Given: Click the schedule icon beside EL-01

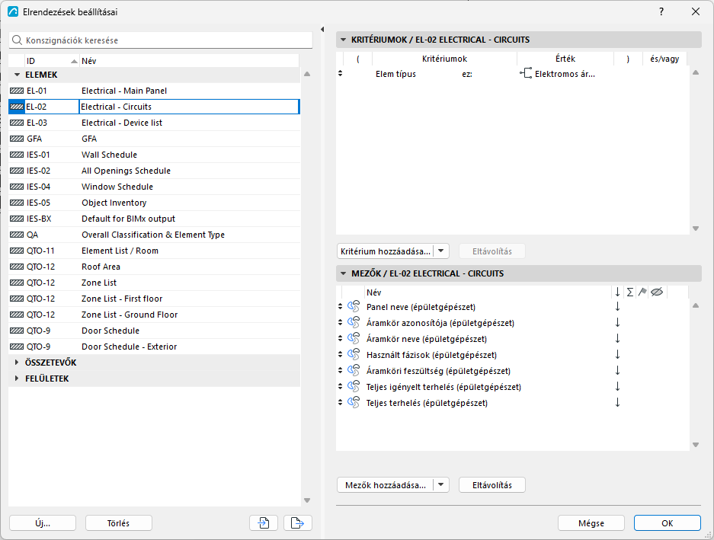Looking at the screenshot, I should (17, 91).
